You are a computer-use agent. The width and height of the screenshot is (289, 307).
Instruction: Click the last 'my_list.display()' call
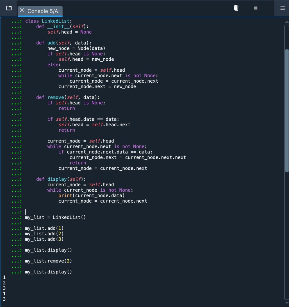point(48,272)
